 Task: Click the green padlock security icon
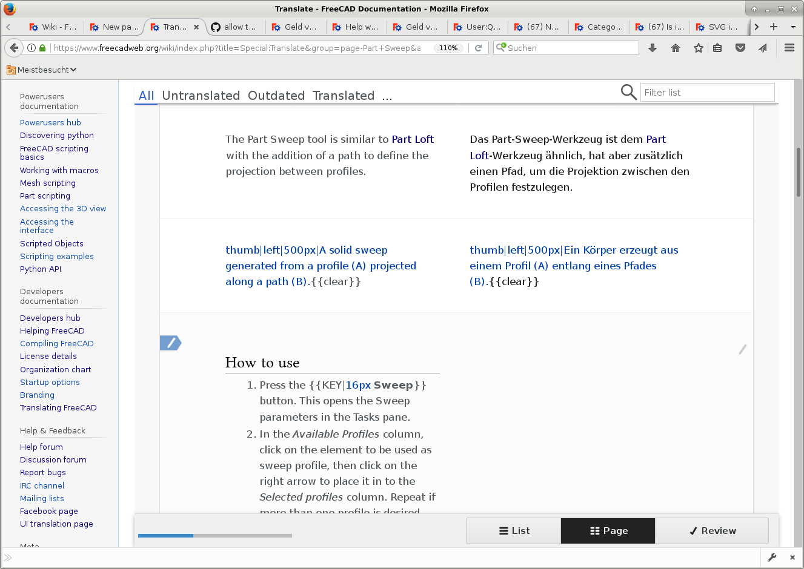pyautogui.click(x=42, y=48)
